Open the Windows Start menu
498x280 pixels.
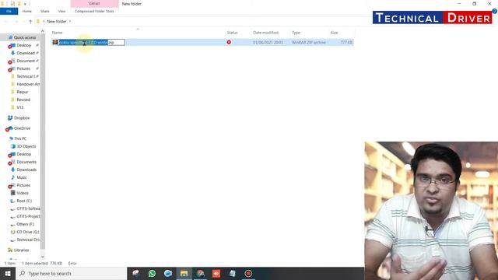[8, 273]
